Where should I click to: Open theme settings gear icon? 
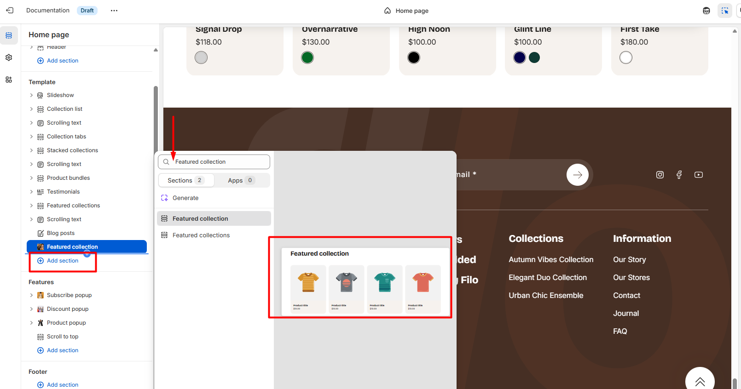[9, 57]
